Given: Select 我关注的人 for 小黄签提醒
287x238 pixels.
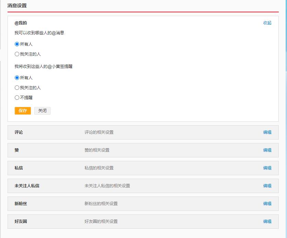Looking at the screenshot, I should pos(17,87).
